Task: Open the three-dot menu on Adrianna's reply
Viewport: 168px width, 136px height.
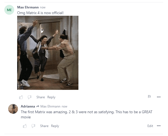Action: (158, 126)
